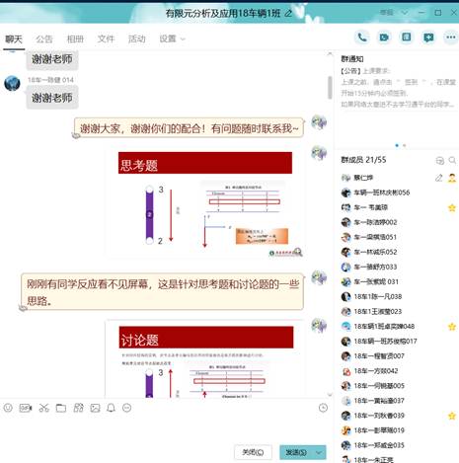Viewport: 459px width, 463px height.
Task: Search group members with magnifier icon
Action: 452,160
